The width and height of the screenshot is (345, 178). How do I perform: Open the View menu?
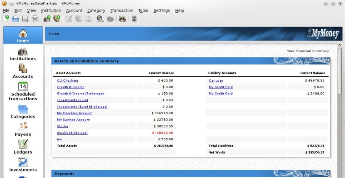[32, 10]
